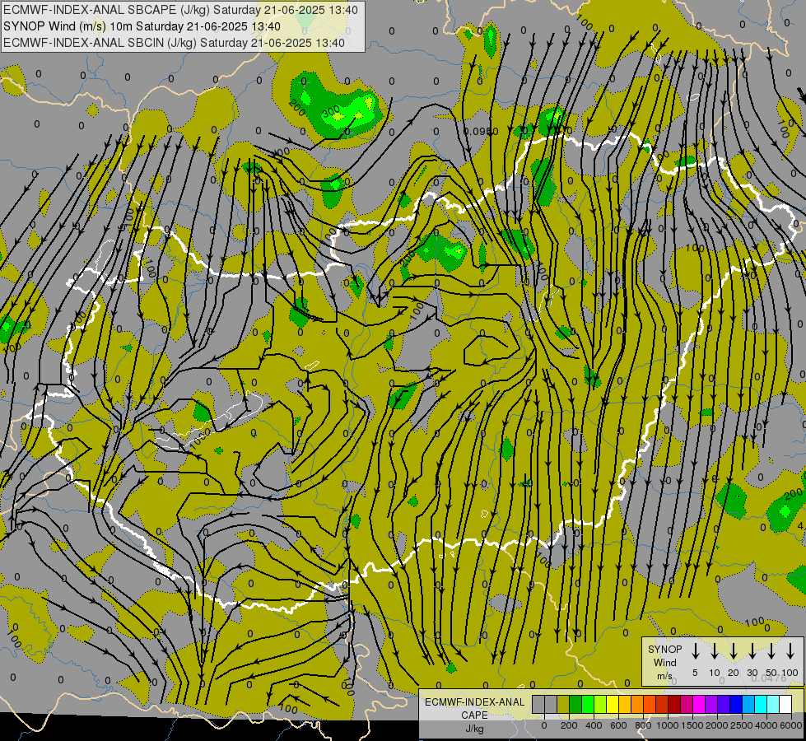Pick the red CAPE swatch left of 1000
Screen dimensions: 806x741
[x=662, y=704]
